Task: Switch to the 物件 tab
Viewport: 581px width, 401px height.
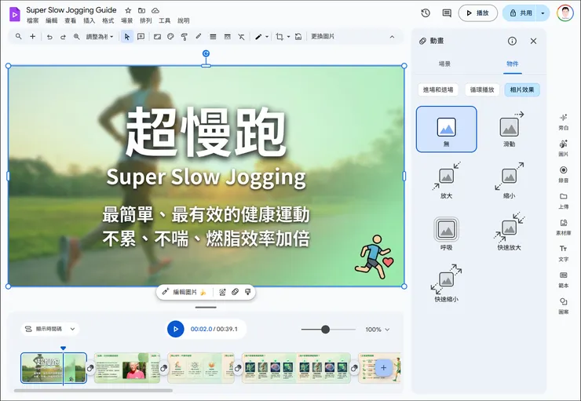Action: [513, 64]
